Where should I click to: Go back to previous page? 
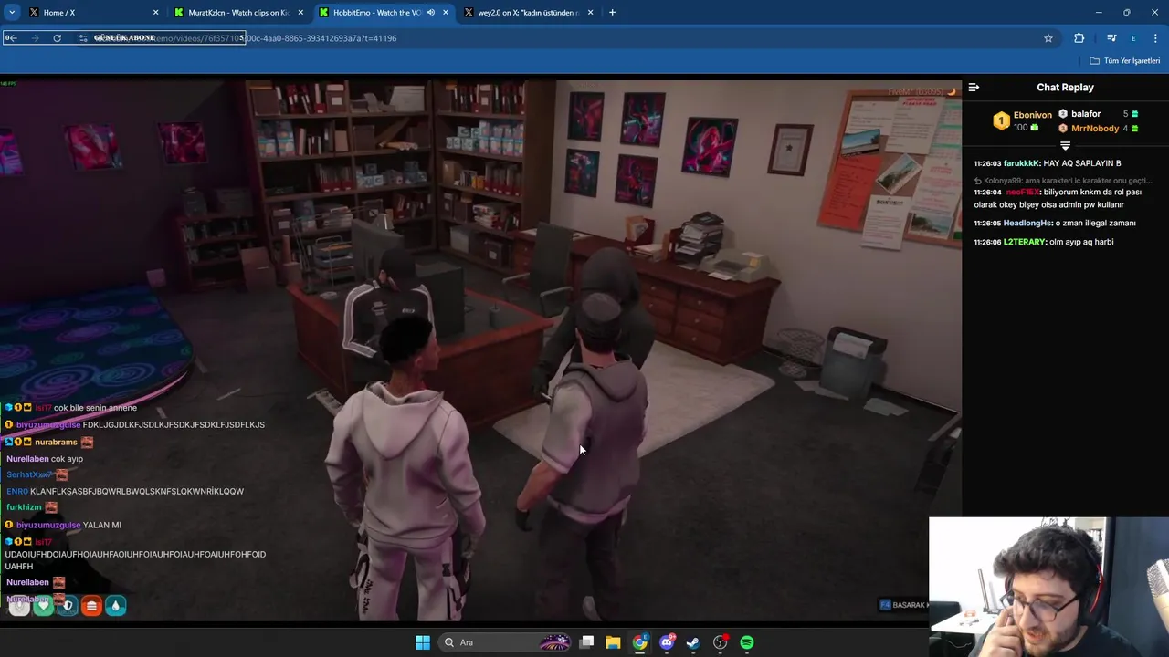coord(11,38)
